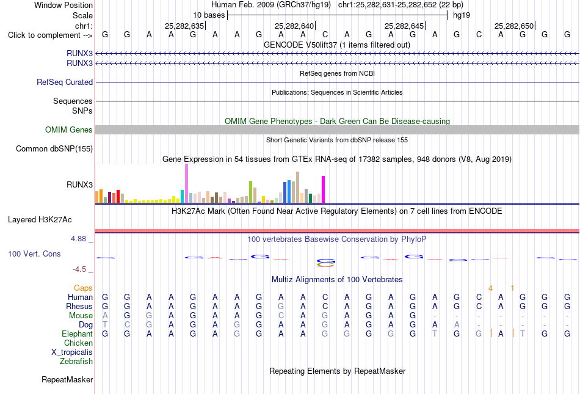The image size is (580, 394).
Task: Click the GTEx Gene Expression track title
Action: click(x=337, y=159)
